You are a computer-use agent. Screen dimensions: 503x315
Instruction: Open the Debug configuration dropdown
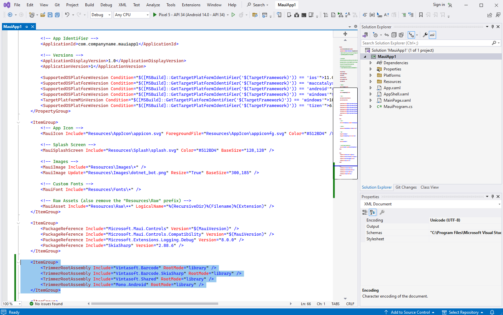pos(101,15)
